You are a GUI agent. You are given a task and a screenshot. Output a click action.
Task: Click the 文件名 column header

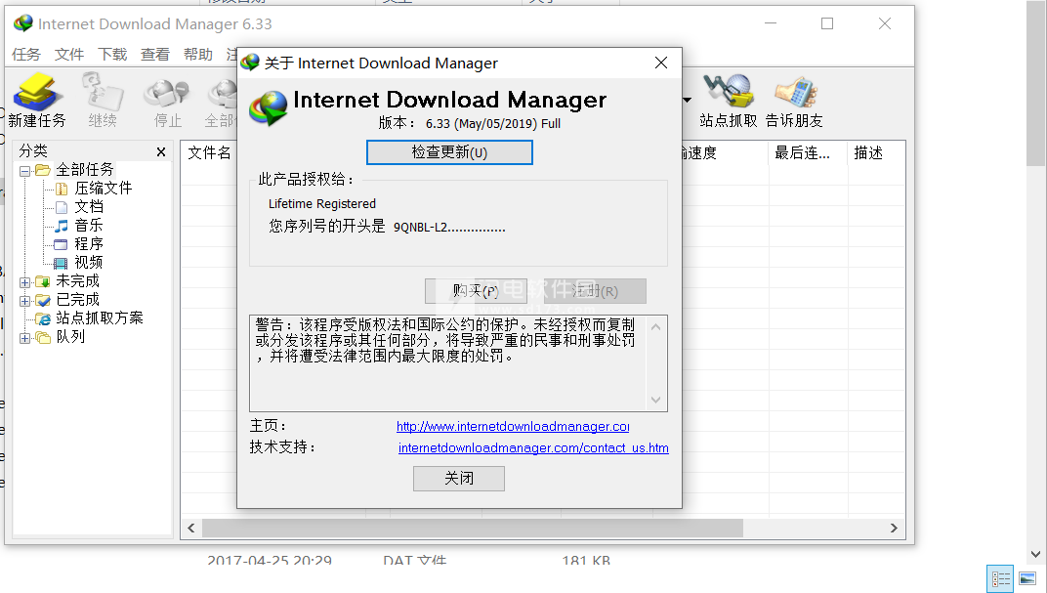(209, 153)
